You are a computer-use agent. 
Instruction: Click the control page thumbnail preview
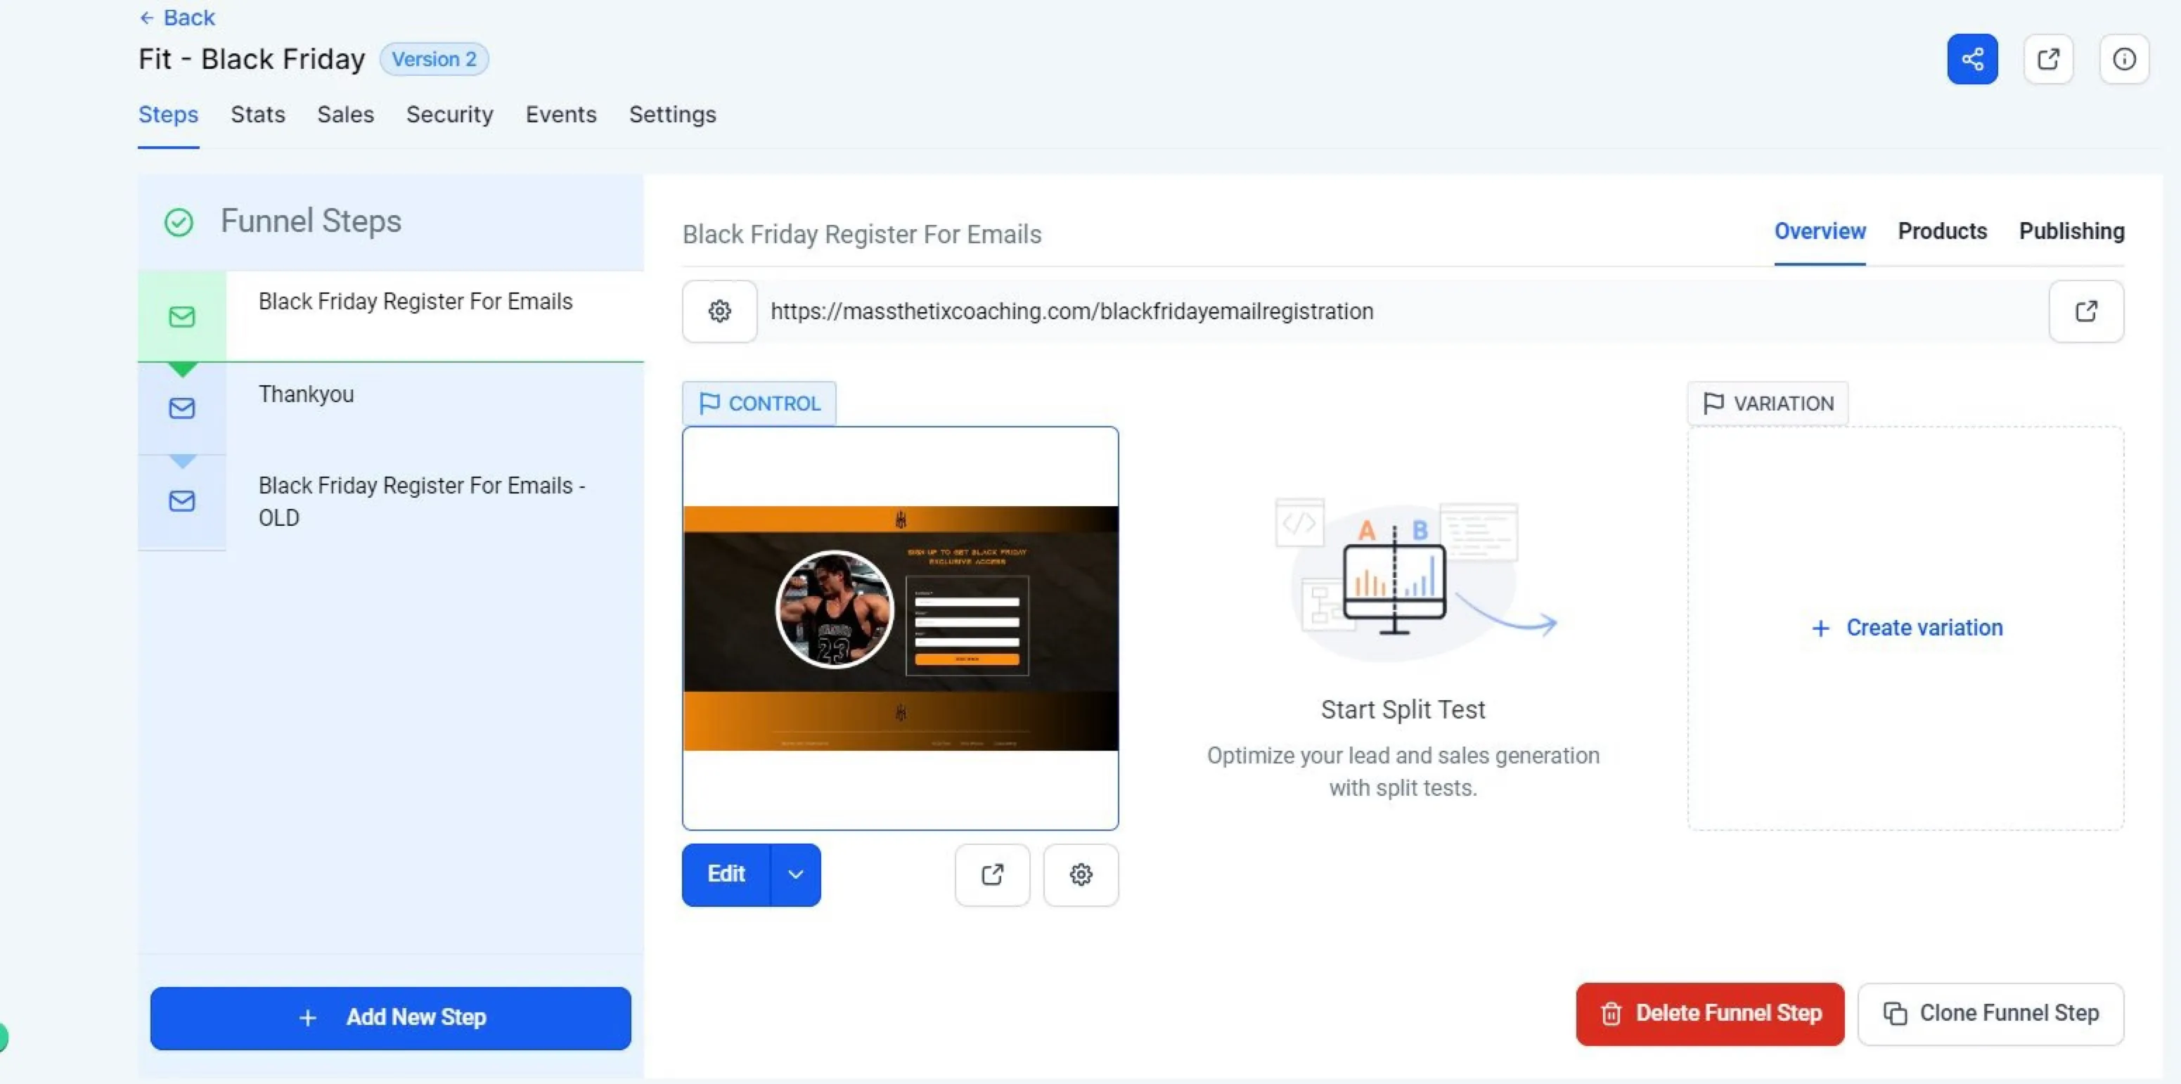coord(900,628)
